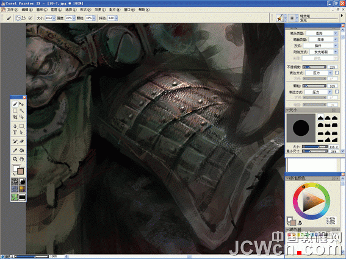Open the 画布 (Canvas) menu
346x259 pixels.
tap(41, 10)
